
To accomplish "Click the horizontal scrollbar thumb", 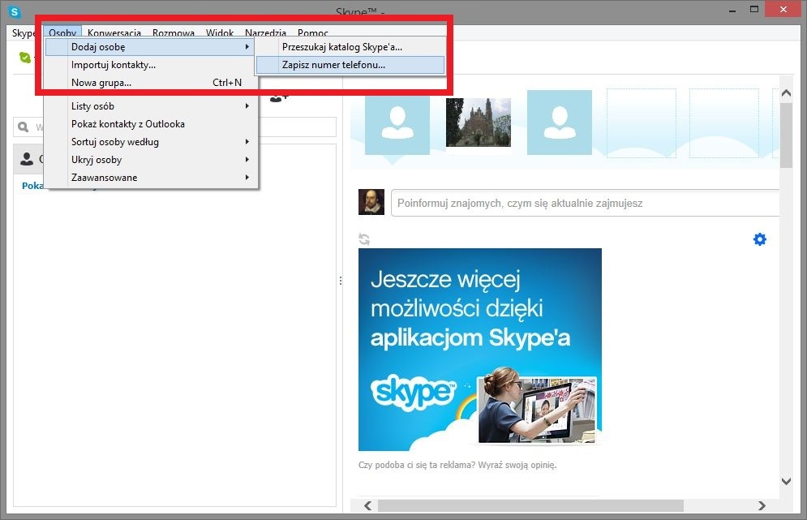I will pos(530,505).
